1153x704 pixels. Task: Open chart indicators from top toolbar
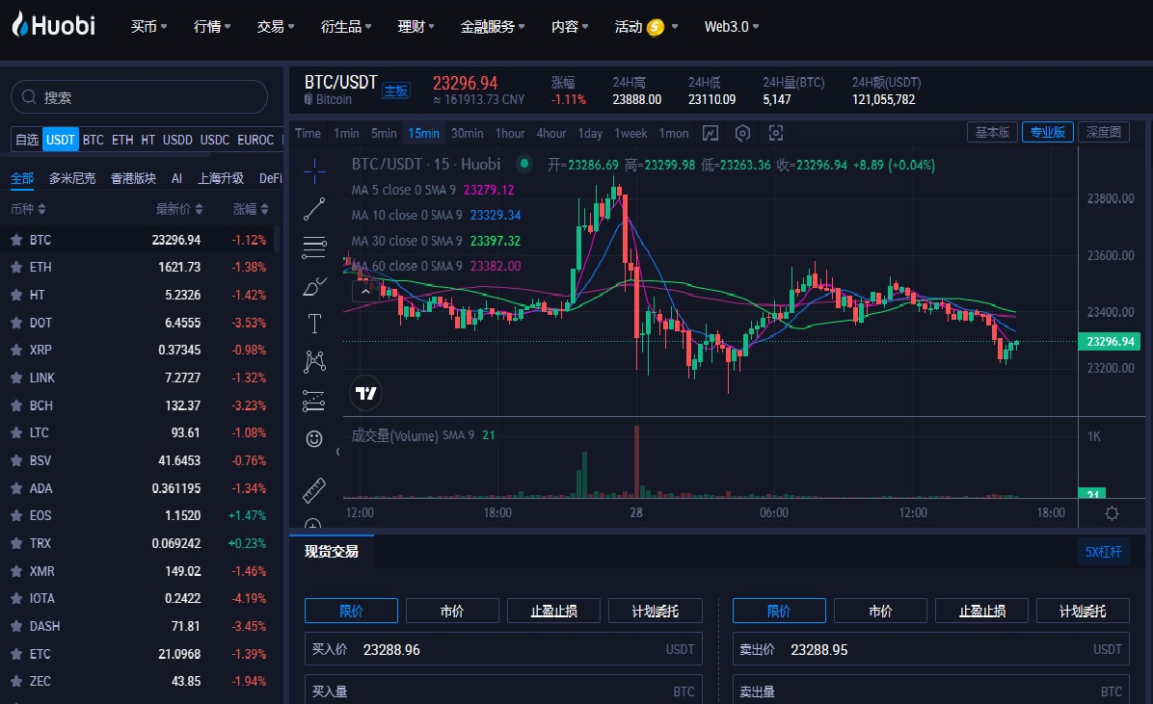point(711,133)
